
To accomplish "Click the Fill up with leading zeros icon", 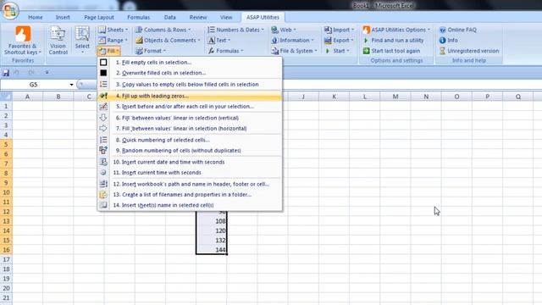I will pyautogui.click(x=103, y=96).
